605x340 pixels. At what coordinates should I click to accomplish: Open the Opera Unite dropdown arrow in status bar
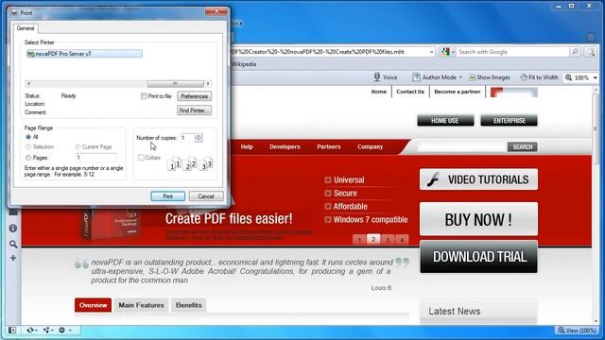click(53, 331)
